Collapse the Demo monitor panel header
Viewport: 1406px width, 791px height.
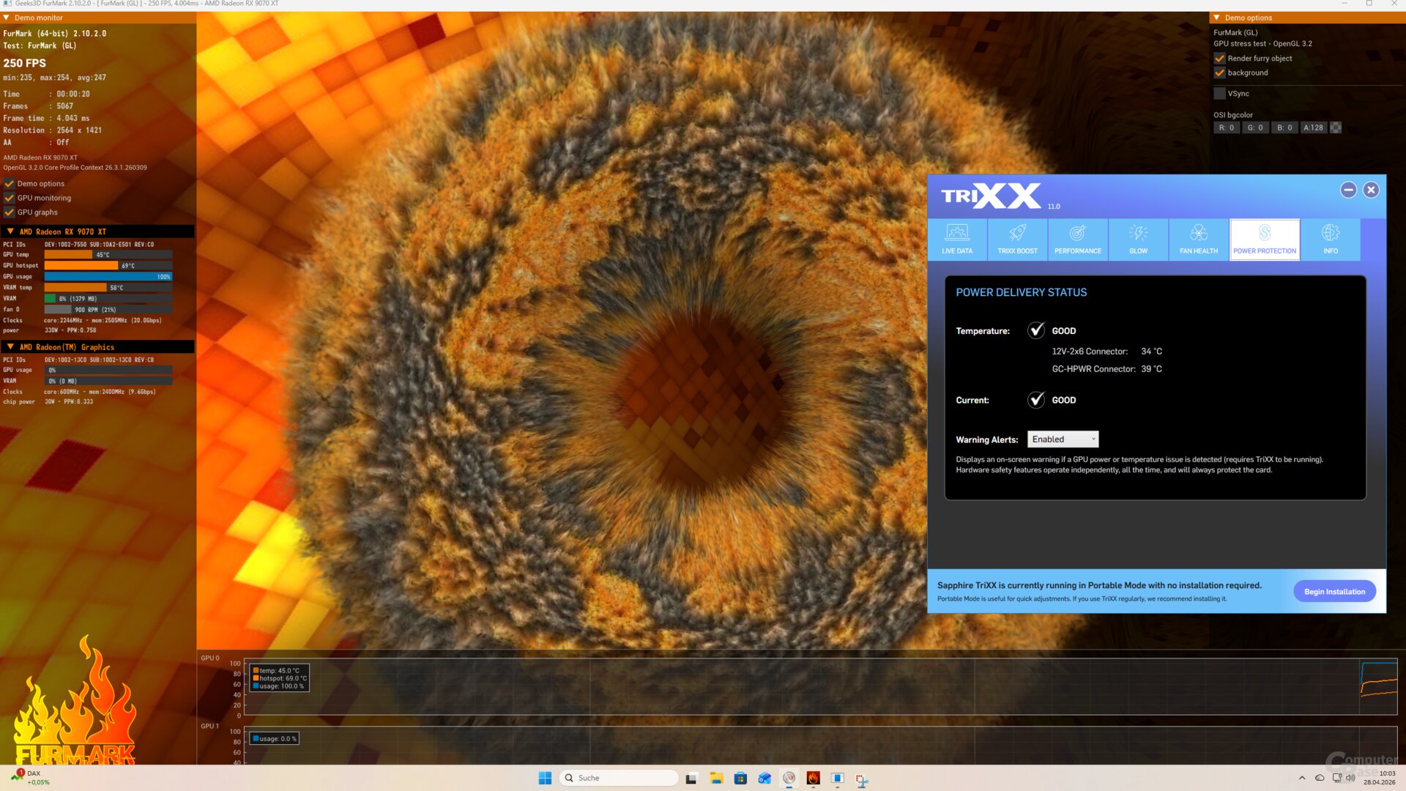7,18
